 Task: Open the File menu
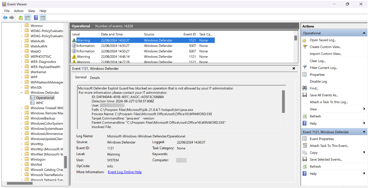(x=7, y=11)
